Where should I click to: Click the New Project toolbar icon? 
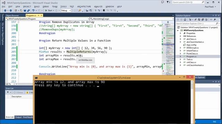pyautogui.click(x=16, y=11)
